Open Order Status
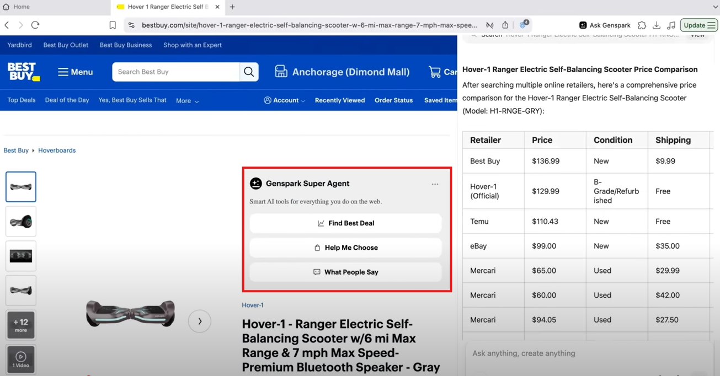The width and height of the screenshot is (720, 376). click(x=393, y=100)
